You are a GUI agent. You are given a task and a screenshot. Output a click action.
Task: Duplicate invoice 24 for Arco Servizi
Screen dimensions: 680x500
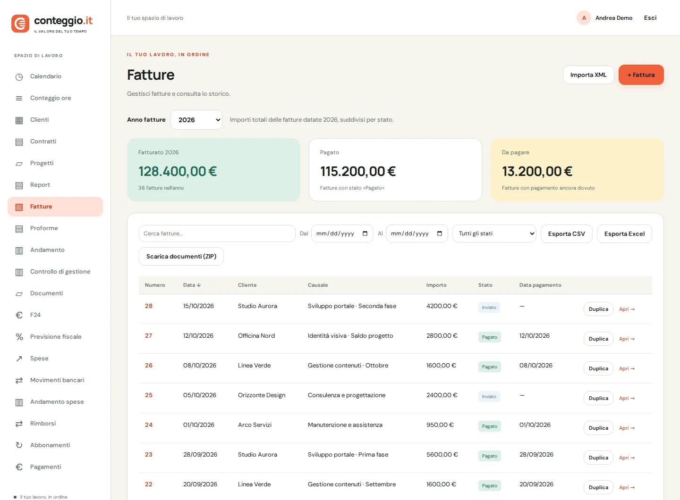coord(598,428)
